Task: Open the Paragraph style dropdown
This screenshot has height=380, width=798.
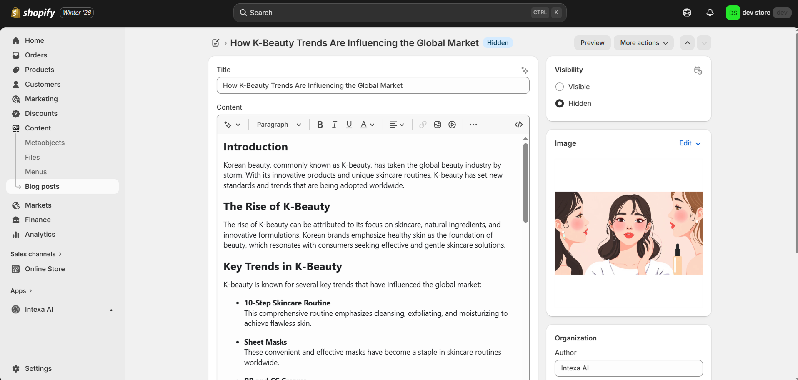Action: click(x=279, y=125)
